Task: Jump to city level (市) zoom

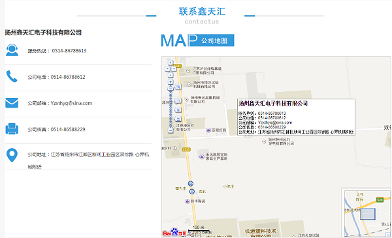Action: pyautogui.click(x=178, y=100)
